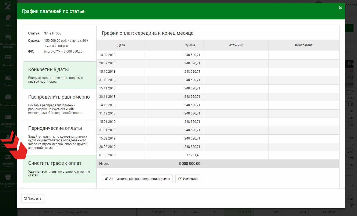Viewport: 357px width, 216px height.
Task: Click the date 15.10.2018
Action: pos(107,72)
